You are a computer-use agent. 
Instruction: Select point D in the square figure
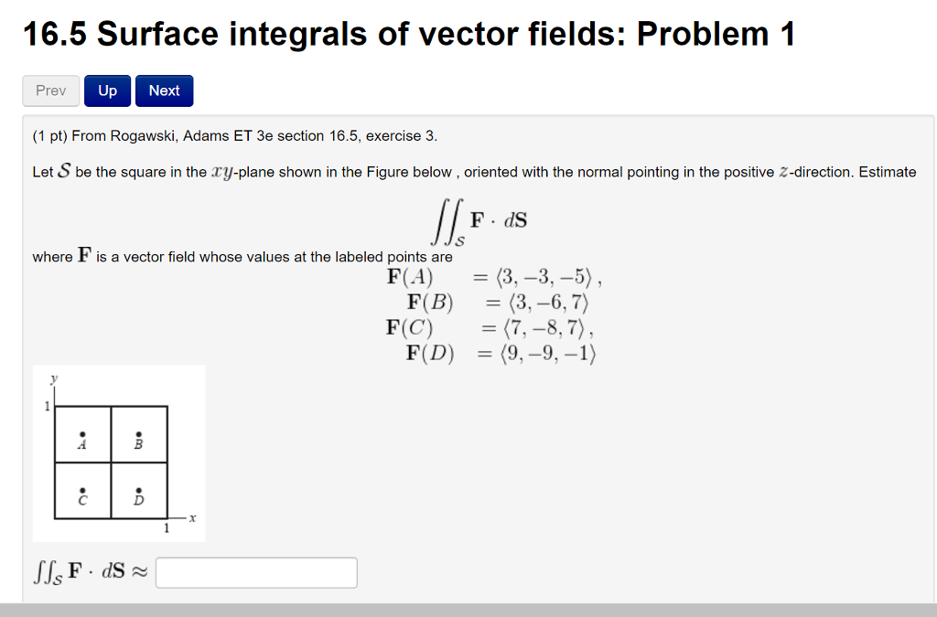click(137, 495)
